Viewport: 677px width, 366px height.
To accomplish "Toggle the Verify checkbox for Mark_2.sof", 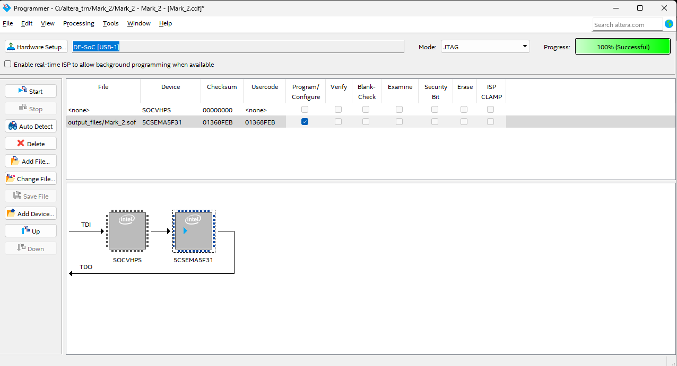I will (338, 121).
